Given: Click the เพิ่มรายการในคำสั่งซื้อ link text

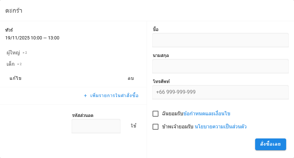Looking at the screenshot, I should [x=114, y=96].
